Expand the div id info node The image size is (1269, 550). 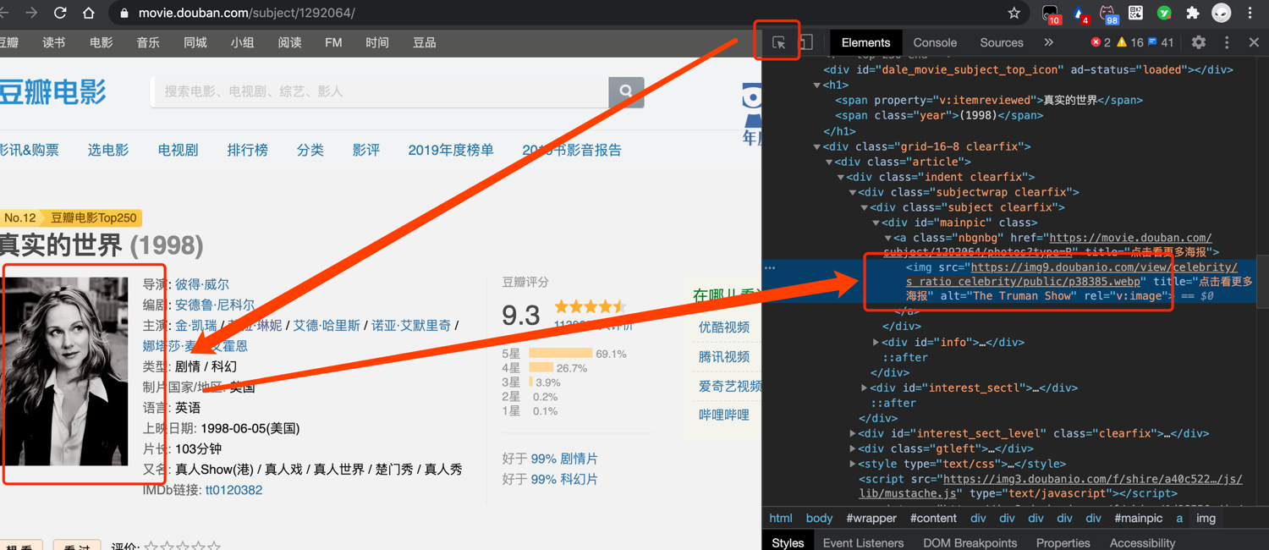tap(876, 342)
